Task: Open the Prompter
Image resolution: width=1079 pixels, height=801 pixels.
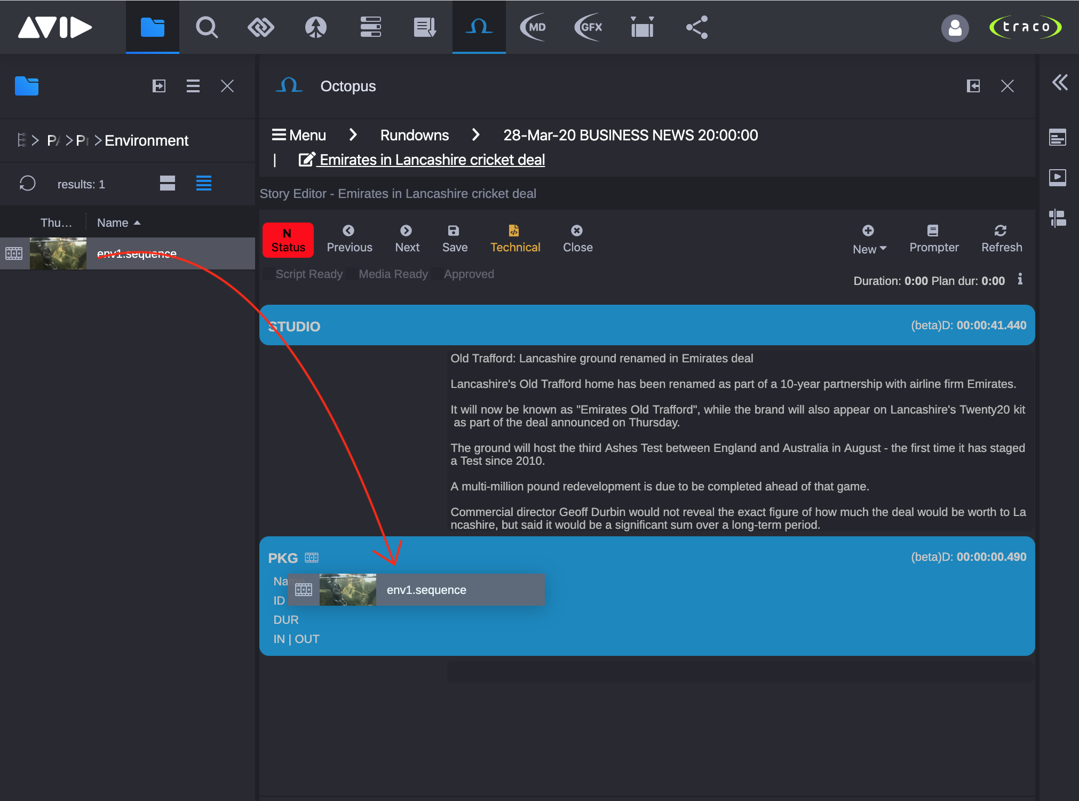Action: click(933, 239)
